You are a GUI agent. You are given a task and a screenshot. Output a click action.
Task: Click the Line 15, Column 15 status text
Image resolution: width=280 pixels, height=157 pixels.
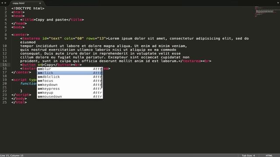point(12,156)
